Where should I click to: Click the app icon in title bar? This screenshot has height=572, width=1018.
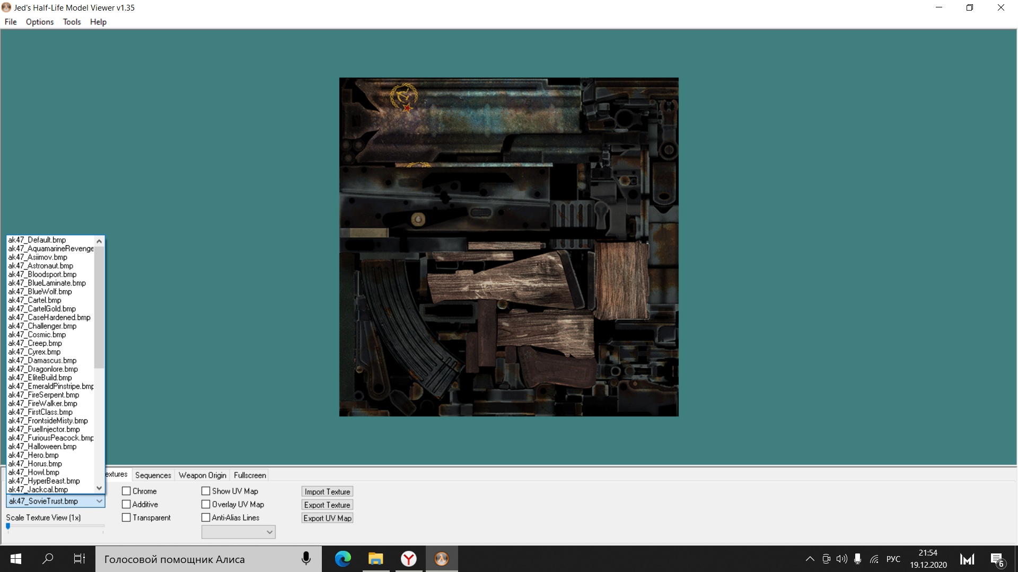[x=6, y=7]
